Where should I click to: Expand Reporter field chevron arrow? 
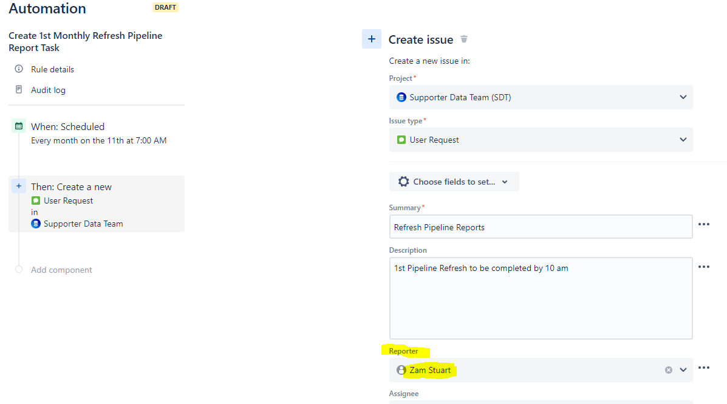click(683, 370)
